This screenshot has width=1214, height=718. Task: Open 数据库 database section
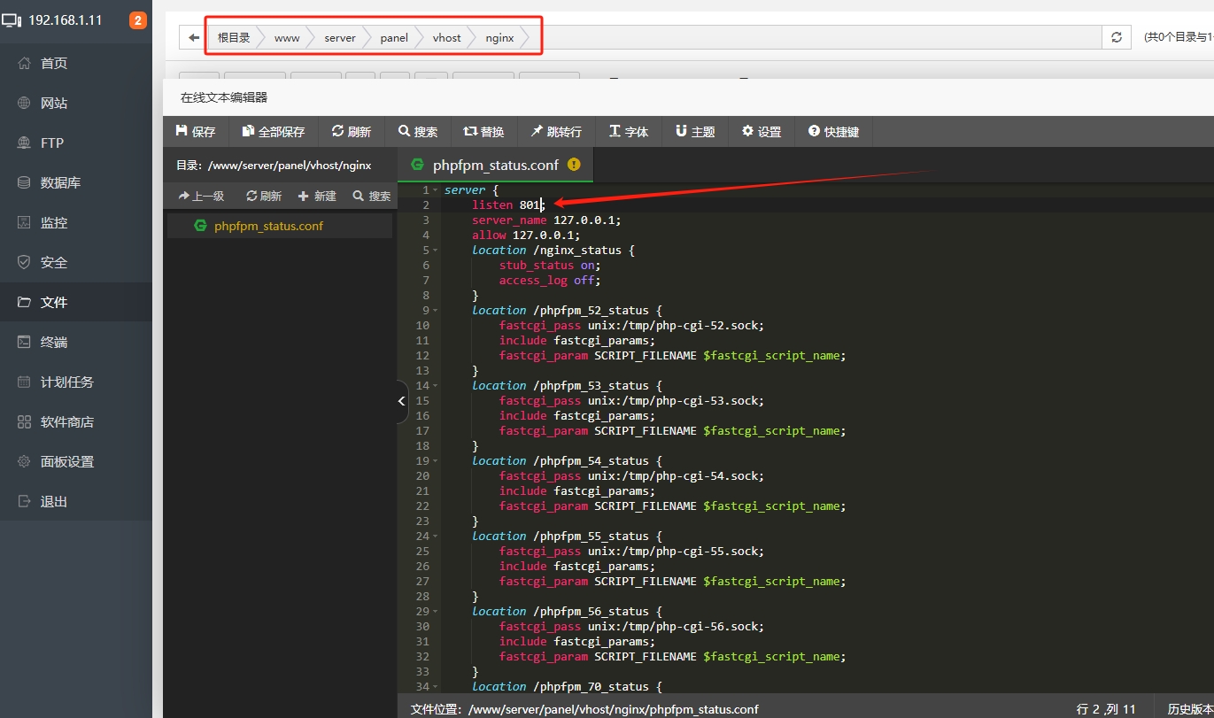tap(60, 182)
